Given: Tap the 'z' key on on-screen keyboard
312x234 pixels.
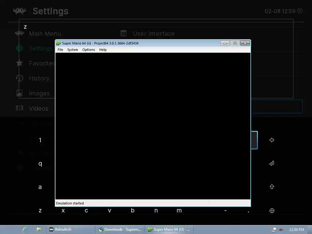Looking at the screenshot, I should (x=40, y=211).
